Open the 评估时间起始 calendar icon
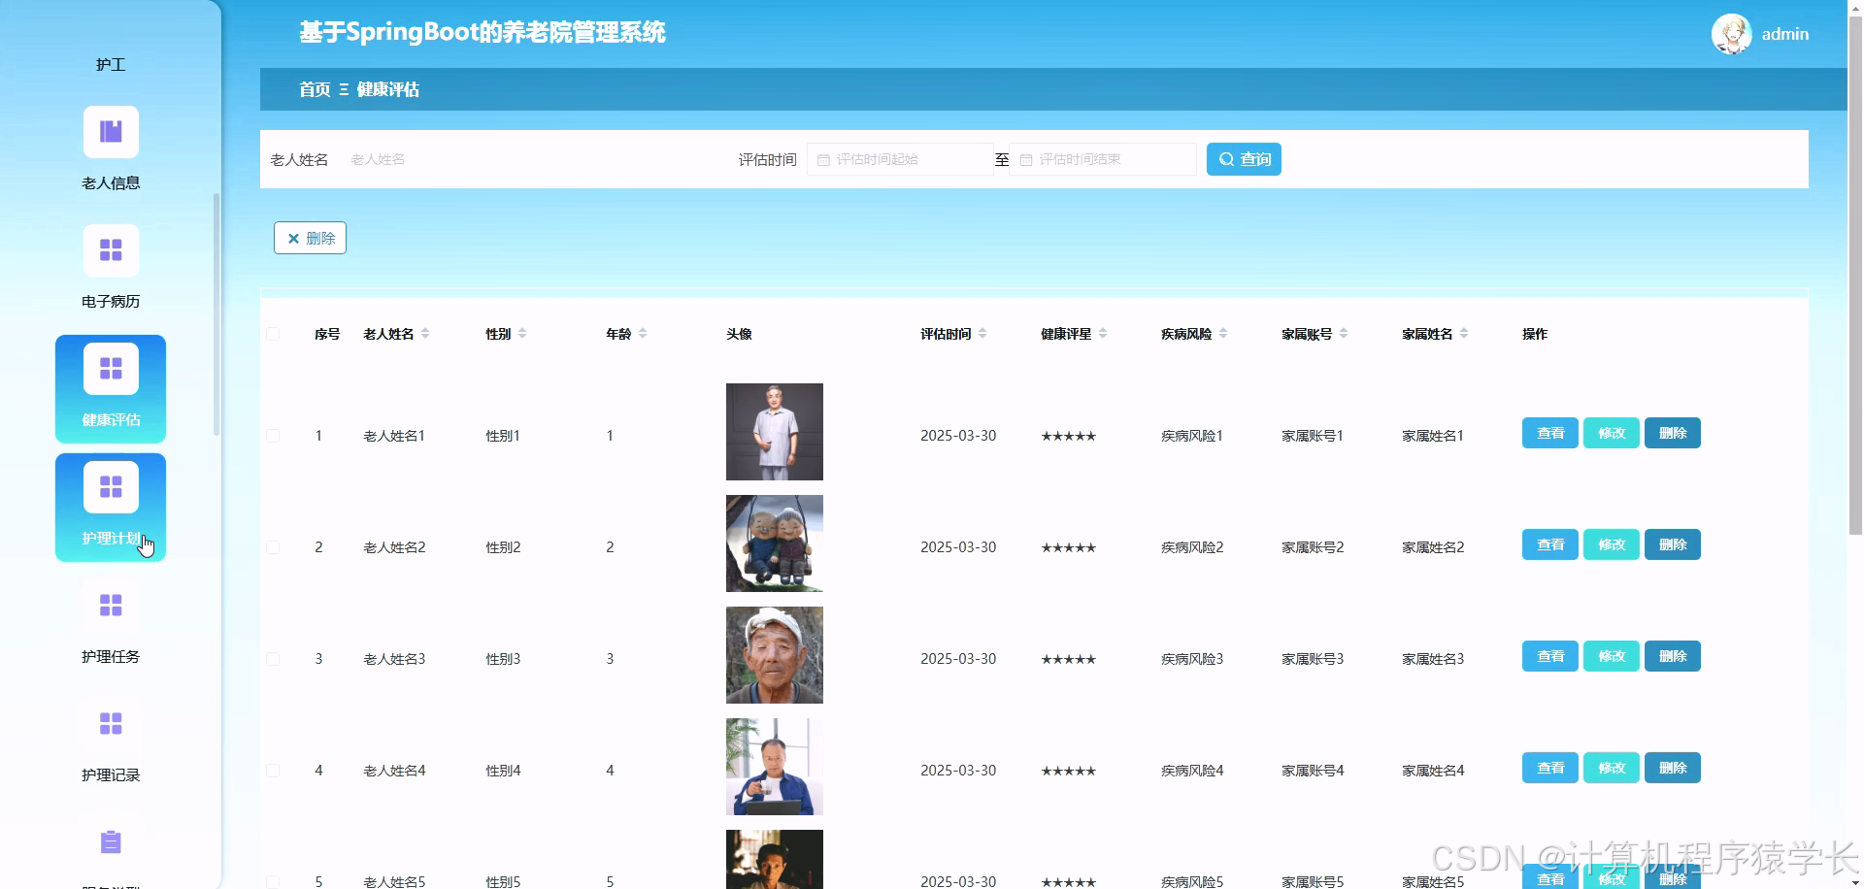 pyautogui.click(x=823, y=158)
